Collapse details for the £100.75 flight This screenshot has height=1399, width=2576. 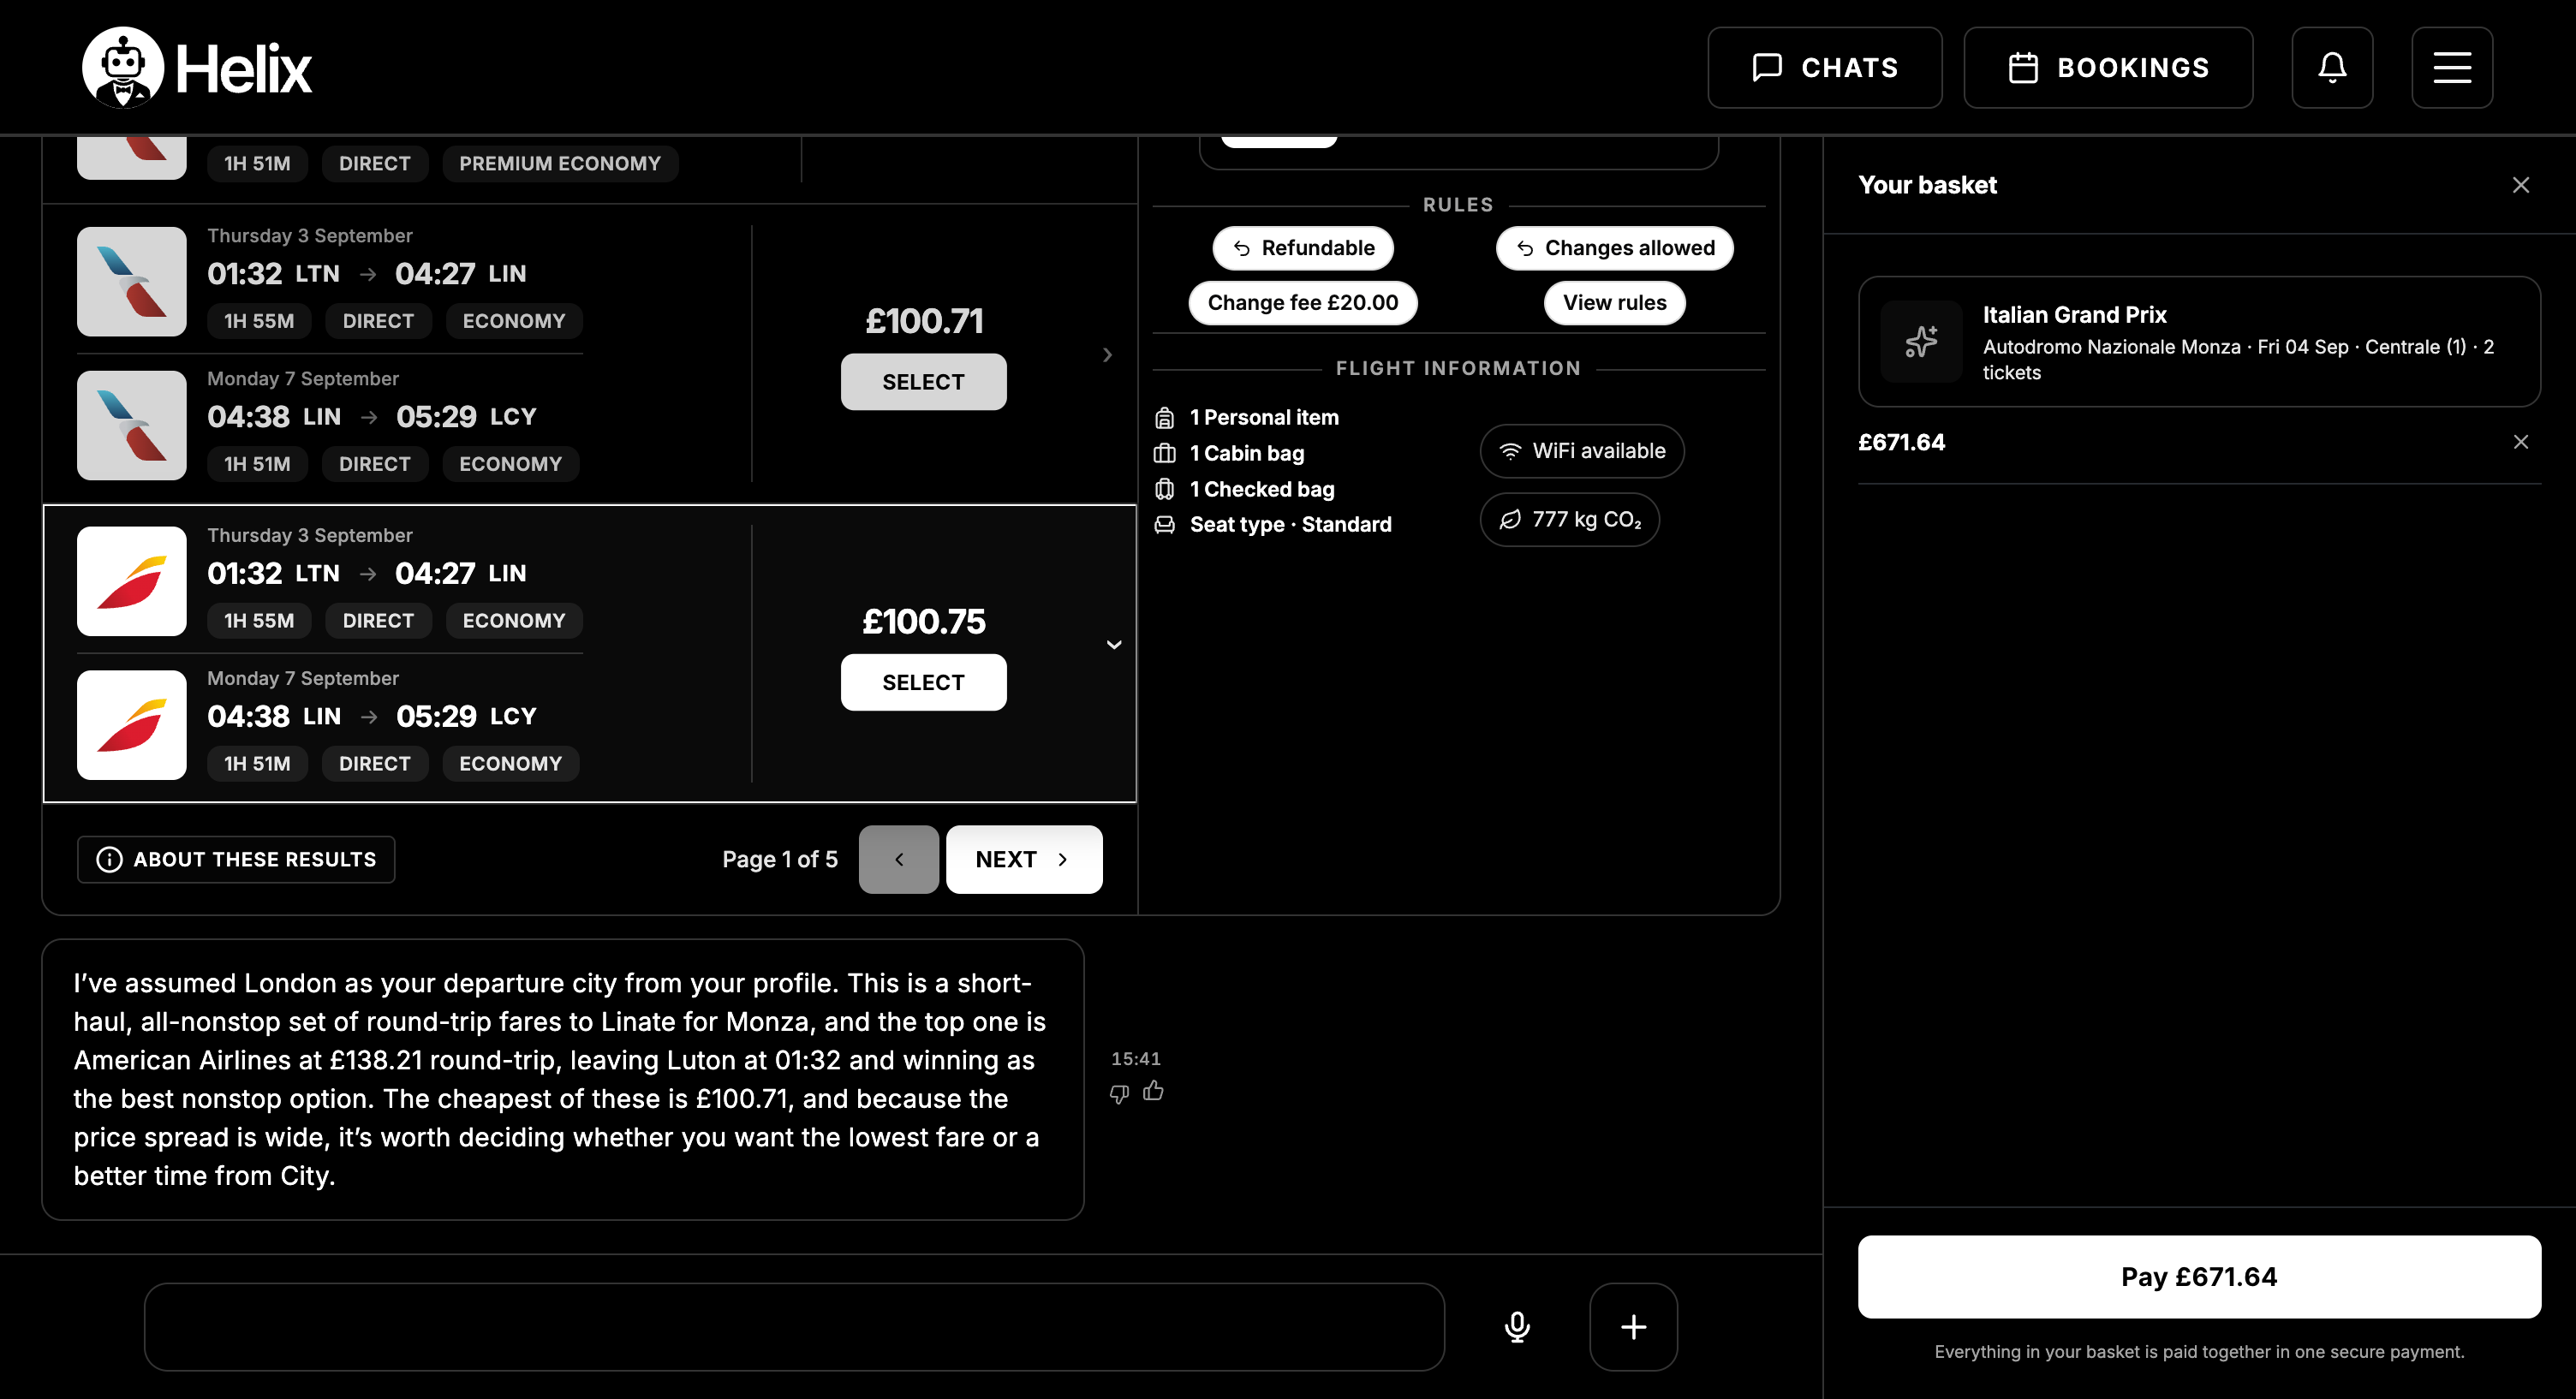pos(1113,645)
